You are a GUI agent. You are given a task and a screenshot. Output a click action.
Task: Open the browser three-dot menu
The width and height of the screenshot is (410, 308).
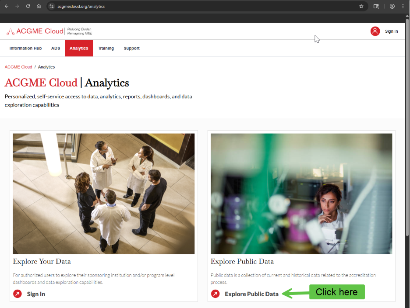(403, 6)
